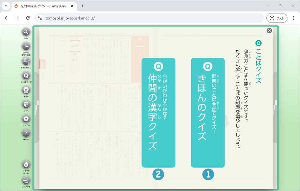Click the ログアウト logout icon
The image size is (300, 191).
click(x=26, y=180)
